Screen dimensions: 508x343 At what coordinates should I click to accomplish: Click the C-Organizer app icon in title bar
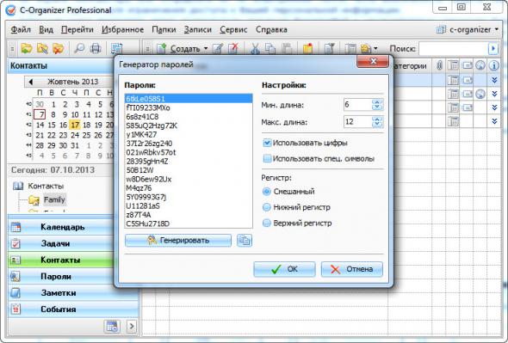(10, 10)
